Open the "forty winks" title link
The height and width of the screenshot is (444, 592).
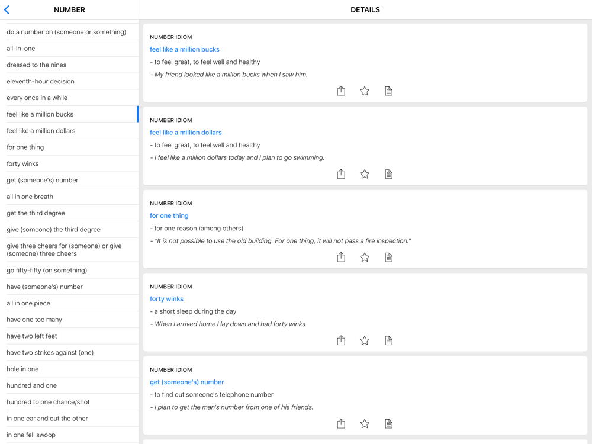tap(166, 299)
